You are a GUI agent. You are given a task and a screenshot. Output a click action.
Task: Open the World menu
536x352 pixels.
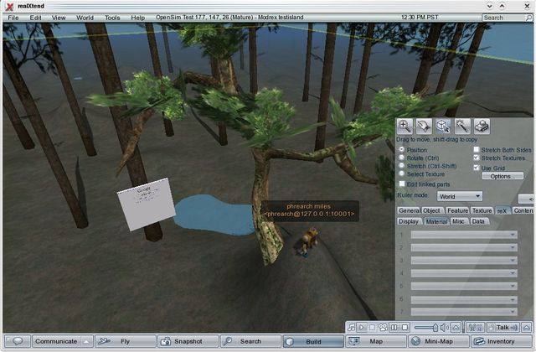(85, 17)
